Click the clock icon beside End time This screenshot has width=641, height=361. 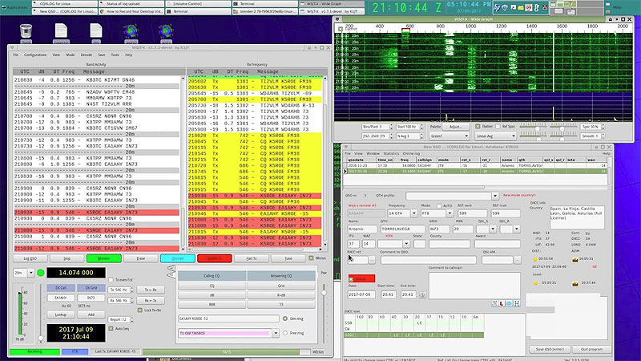(422, 294)
